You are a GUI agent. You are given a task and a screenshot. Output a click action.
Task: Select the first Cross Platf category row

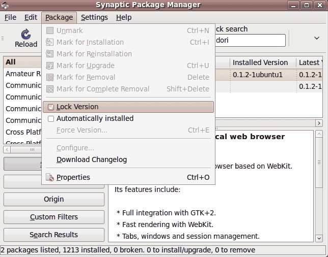click(x=22, y=132)
